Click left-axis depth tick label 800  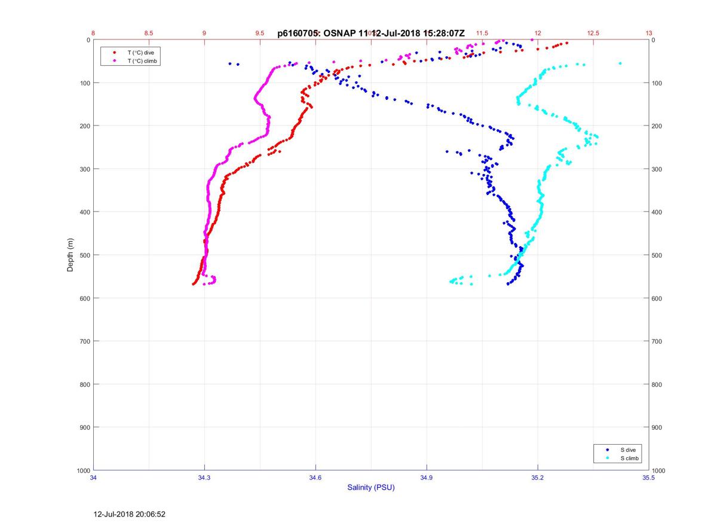(x=85, y=384)
